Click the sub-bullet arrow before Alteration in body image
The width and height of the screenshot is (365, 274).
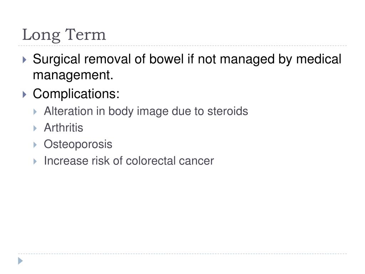tap(35, 112)
